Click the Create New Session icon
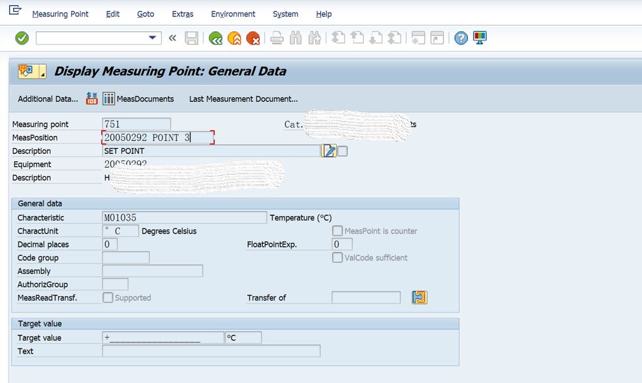 point(418,38)
